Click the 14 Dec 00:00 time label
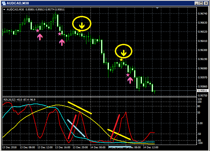 98,147
